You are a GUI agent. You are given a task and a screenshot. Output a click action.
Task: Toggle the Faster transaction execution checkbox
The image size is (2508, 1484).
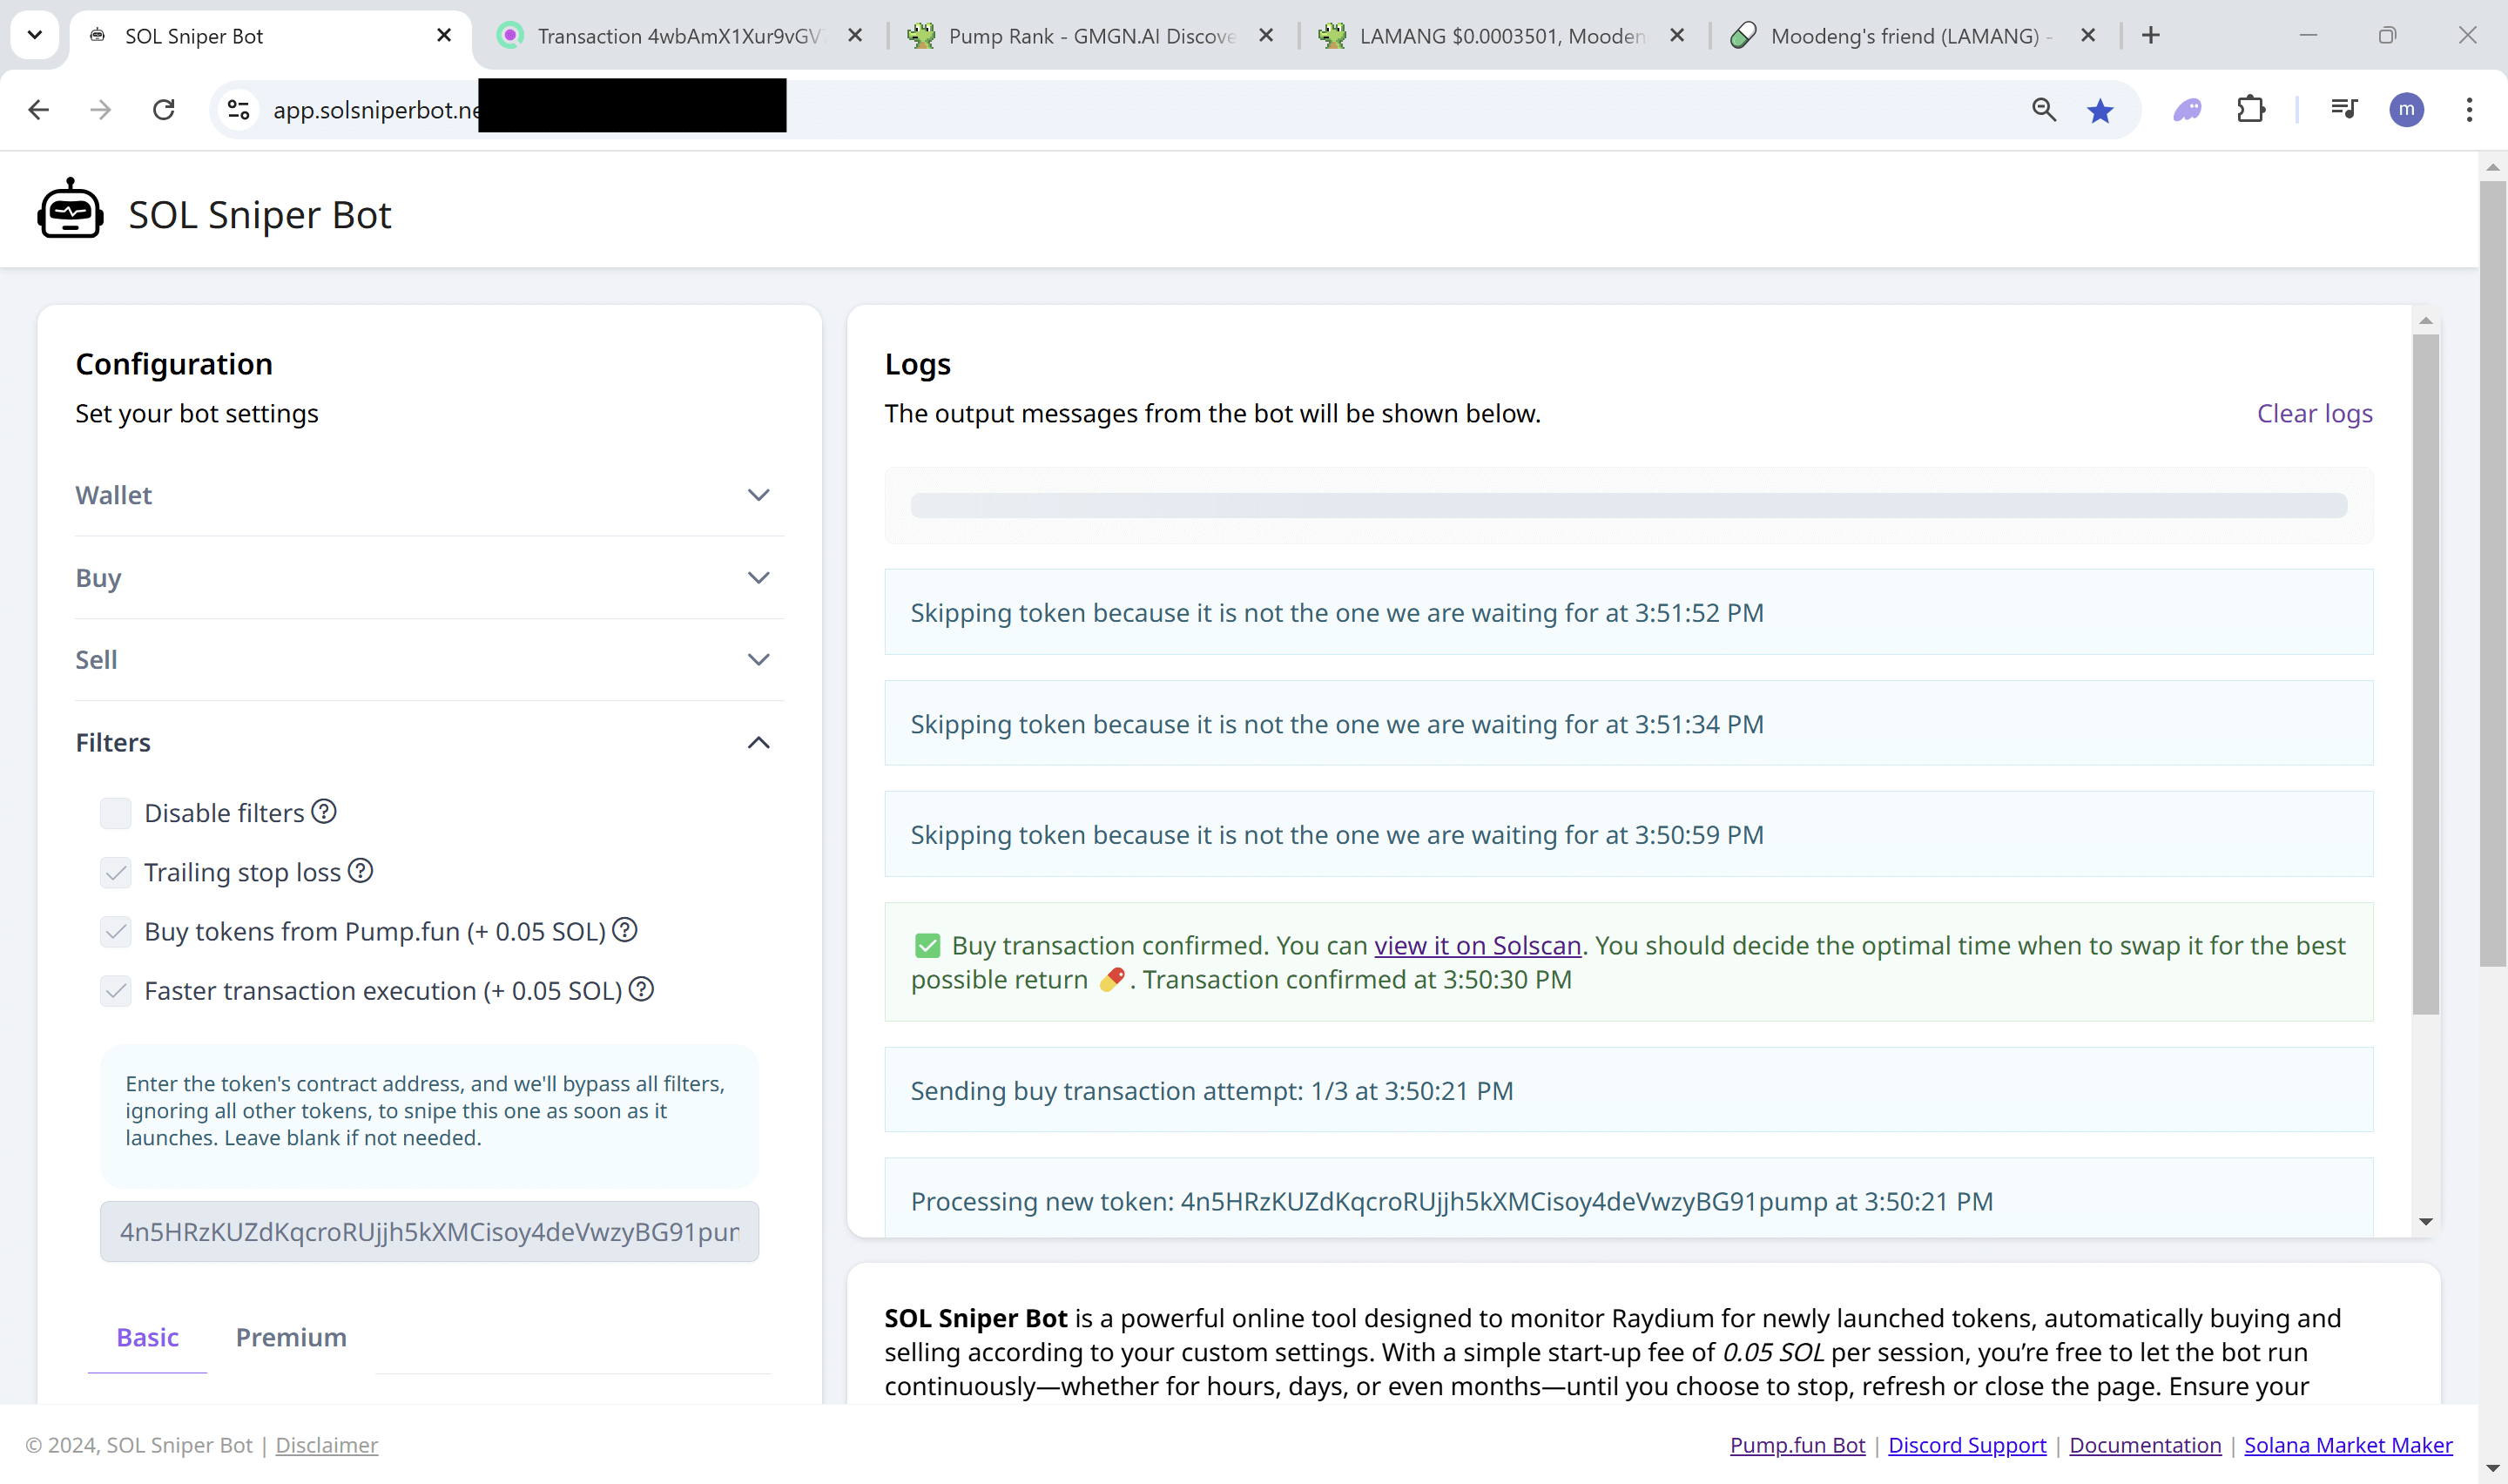pyautogui.click(x=116, y=990)
